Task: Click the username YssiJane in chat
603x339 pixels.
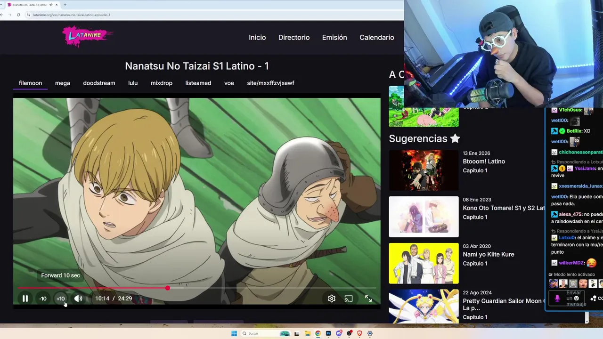Action: pyautogui.click(x=585, y=169)
